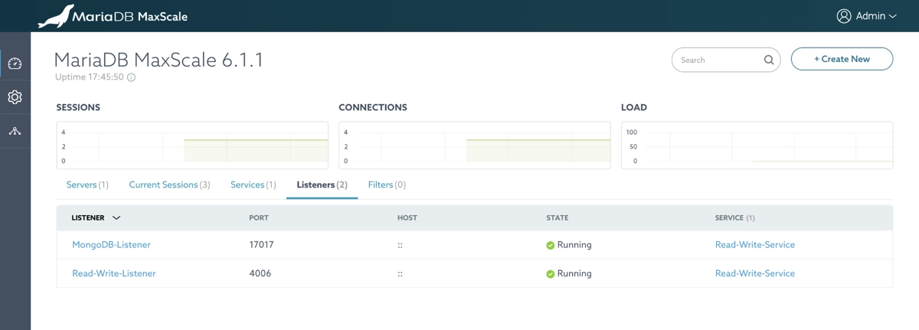Click the Uptime 17:45:50 text
Viewport: 919px width, 330px height.
(90, 77)
